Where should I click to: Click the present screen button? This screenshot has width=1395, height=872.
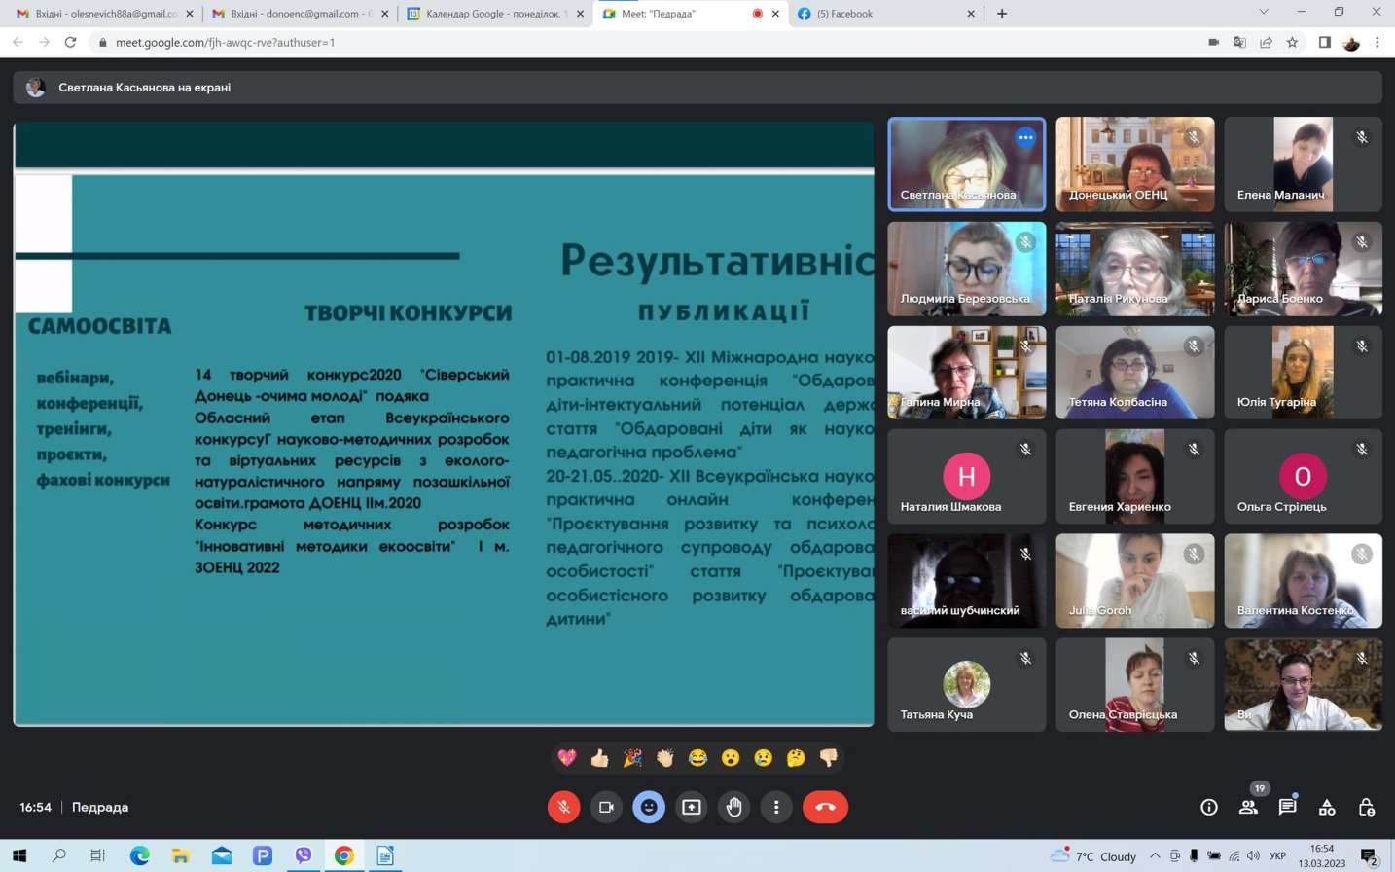692,807
